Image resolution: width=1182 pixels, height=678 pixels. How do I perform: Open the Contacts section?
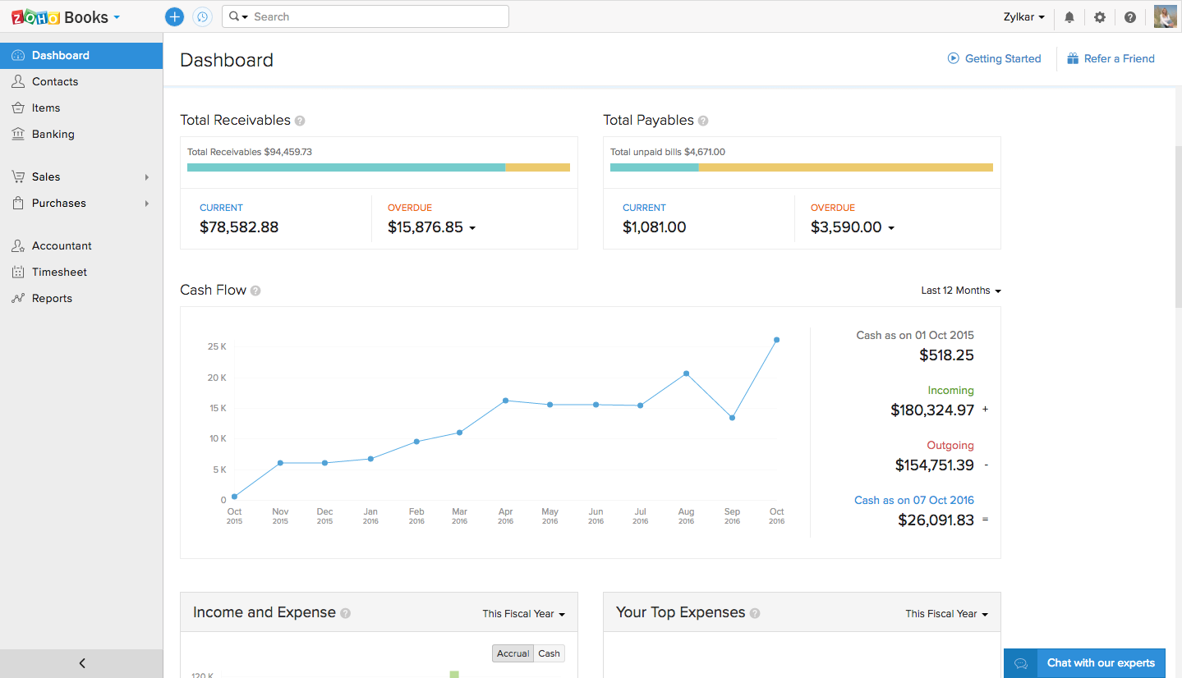[57, 81]
